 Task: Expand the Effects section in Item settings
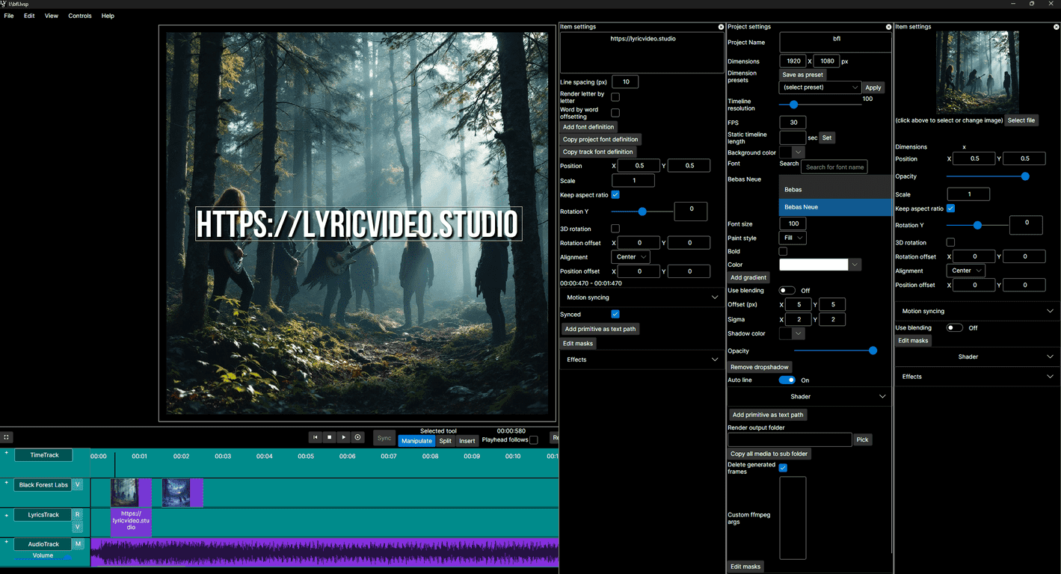click(641, 359)
